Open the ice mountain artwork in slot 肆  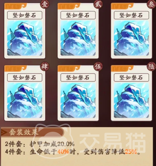(x=25, y=100)
